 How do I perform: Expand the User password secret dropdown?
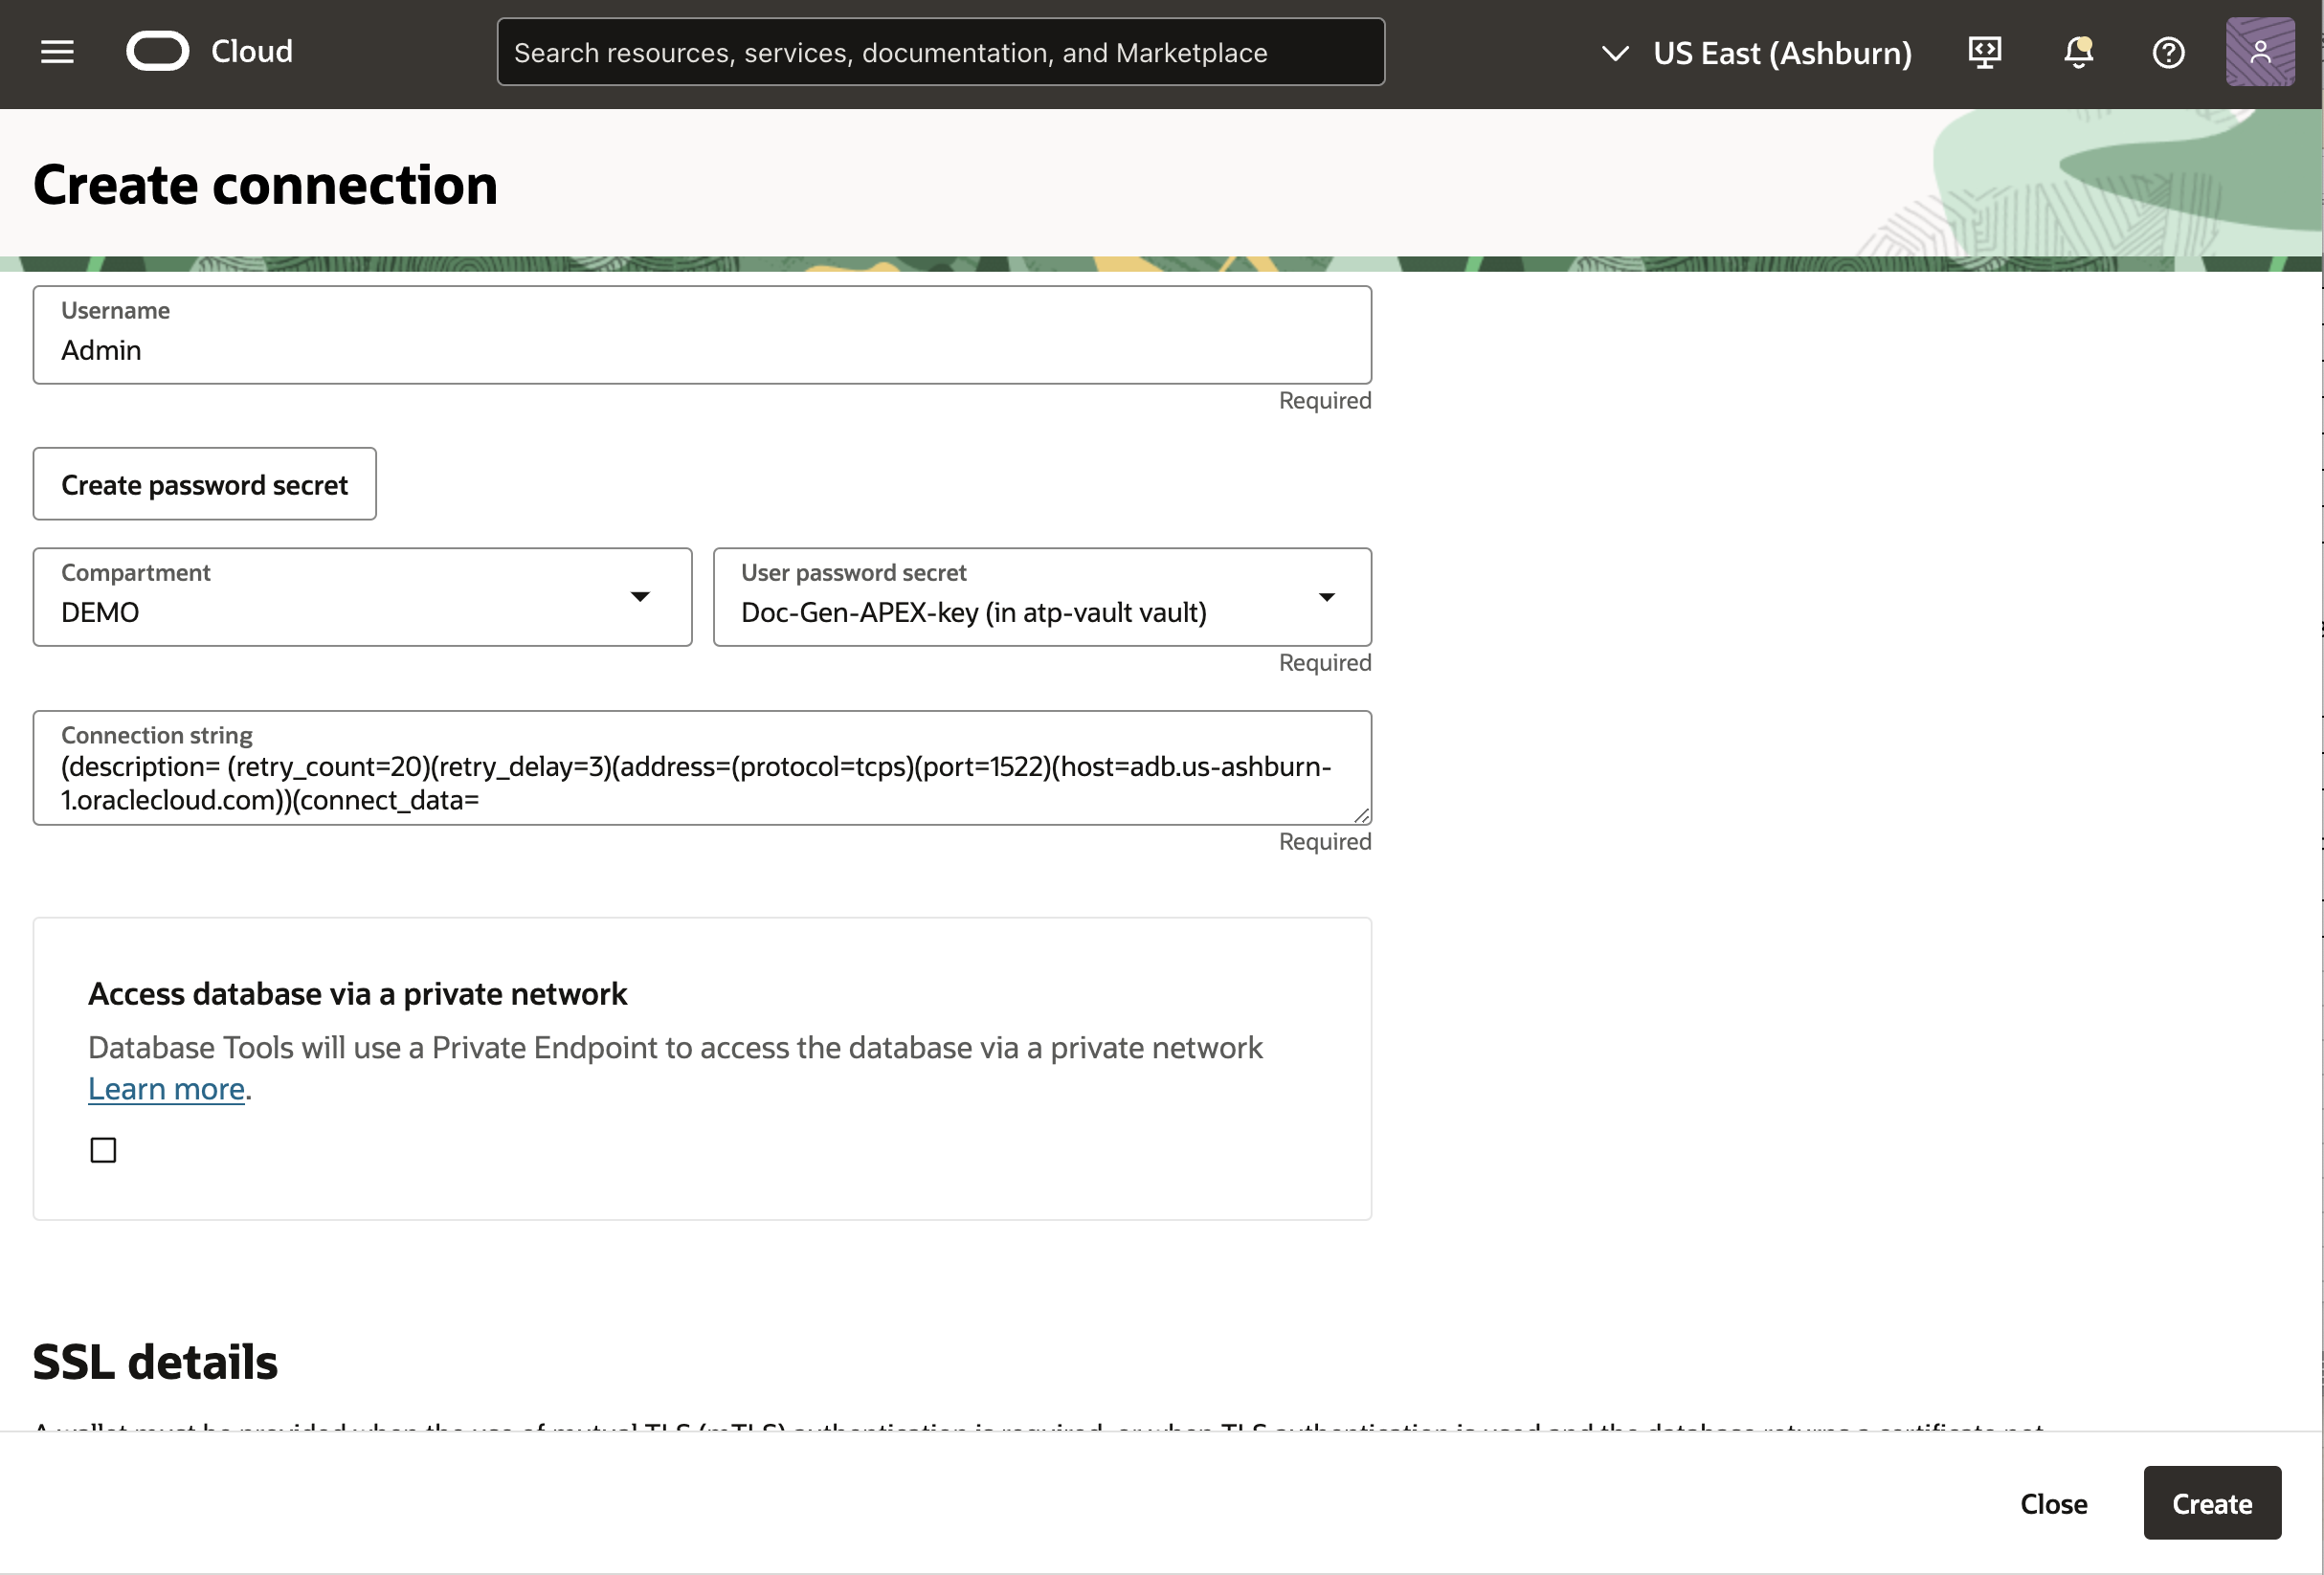click(x=1042, y=597)
